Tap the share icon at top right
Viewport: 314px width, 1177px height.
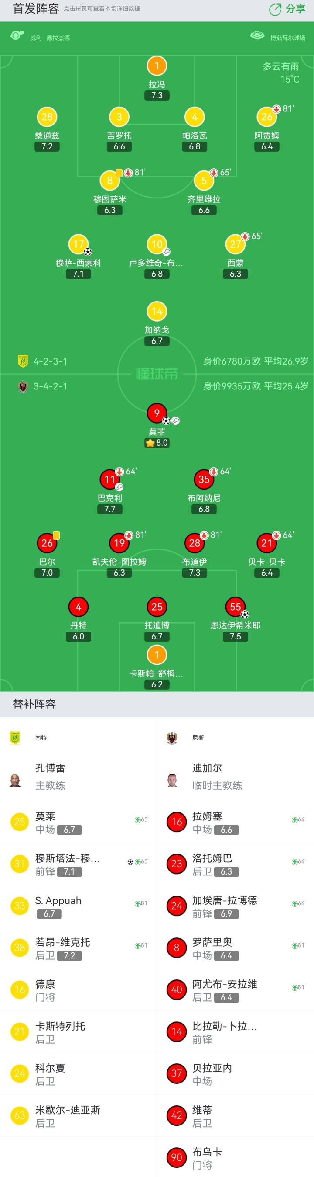(275, 10)
